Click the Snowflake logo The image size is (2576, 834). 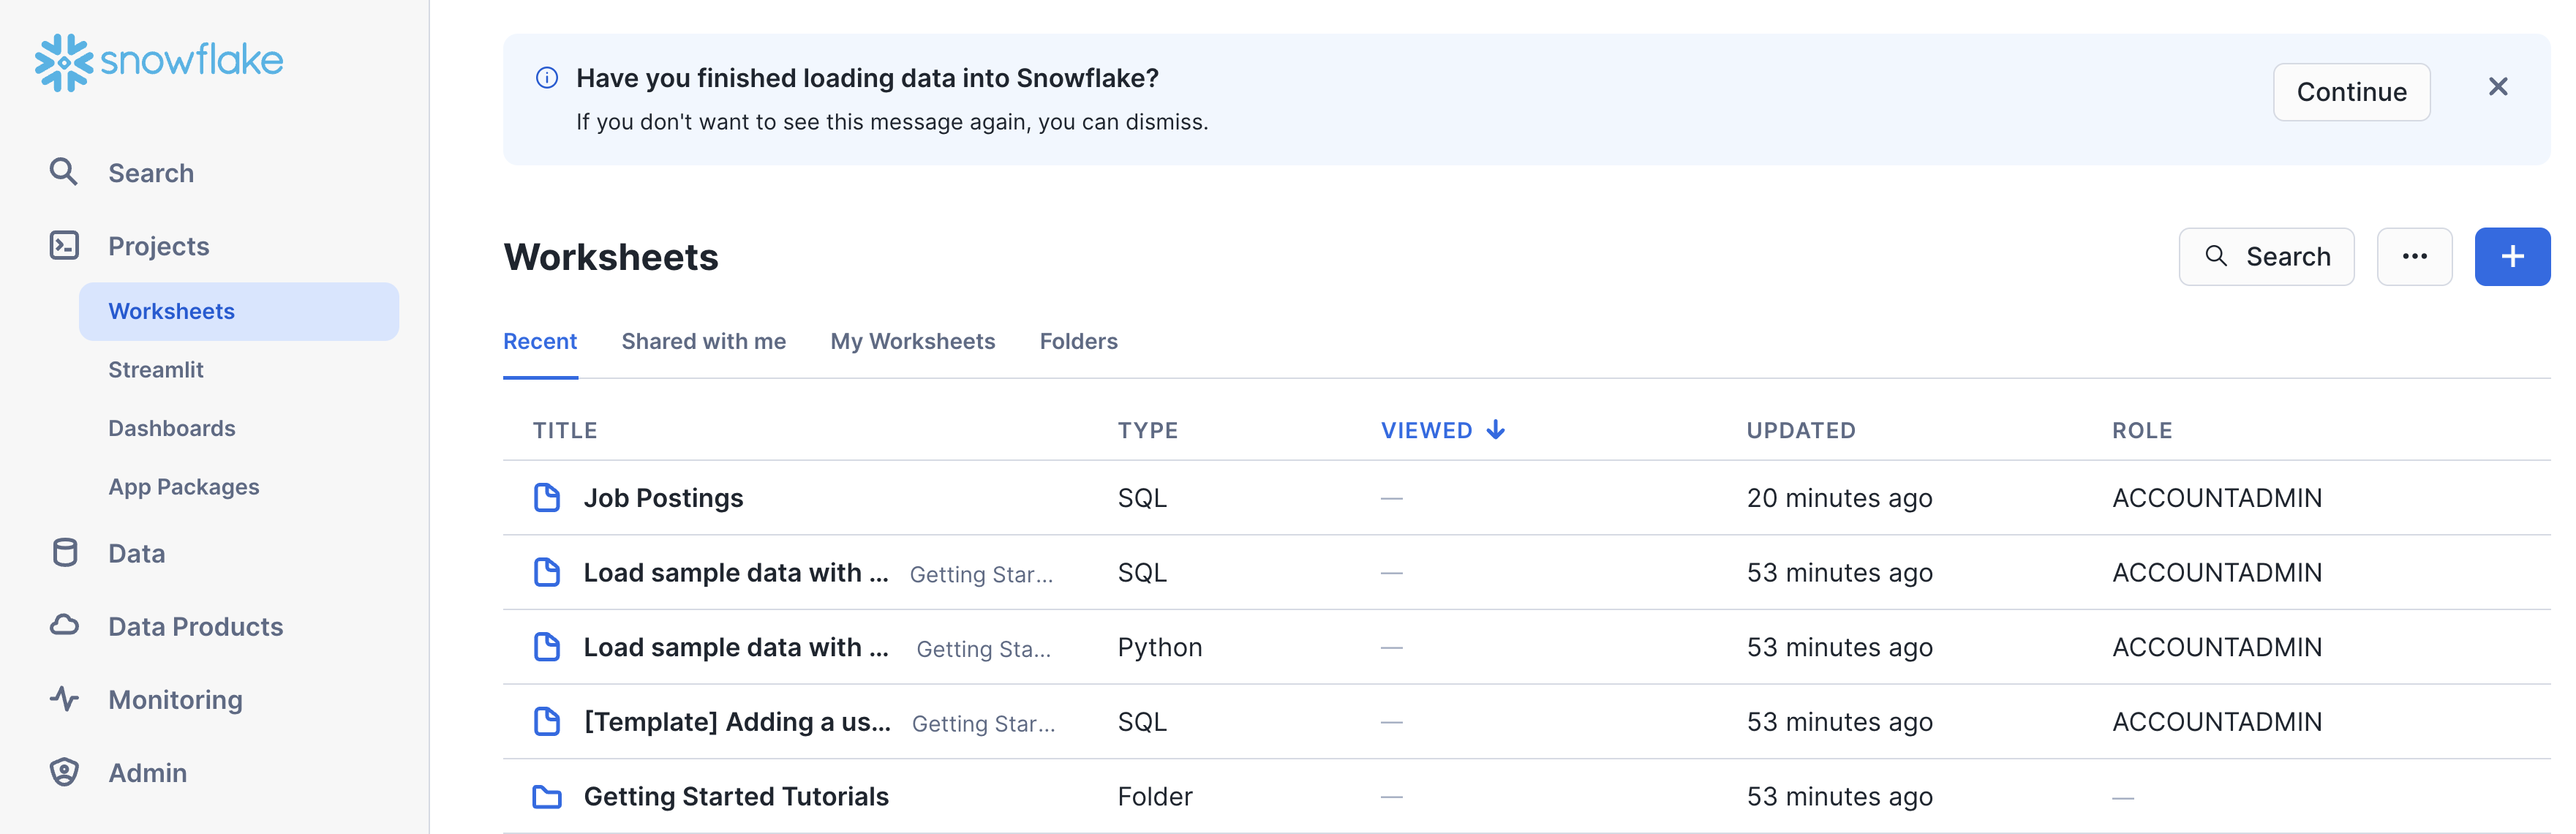[159, 62]
